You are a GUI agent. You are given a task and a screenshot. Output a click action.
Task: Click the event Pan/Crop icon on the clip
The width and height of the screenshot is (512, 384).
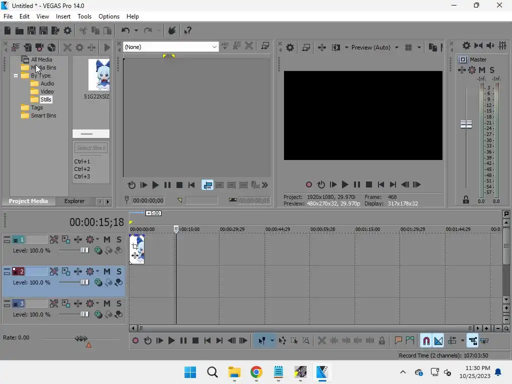pyautogui.click(x=135, y=246)
